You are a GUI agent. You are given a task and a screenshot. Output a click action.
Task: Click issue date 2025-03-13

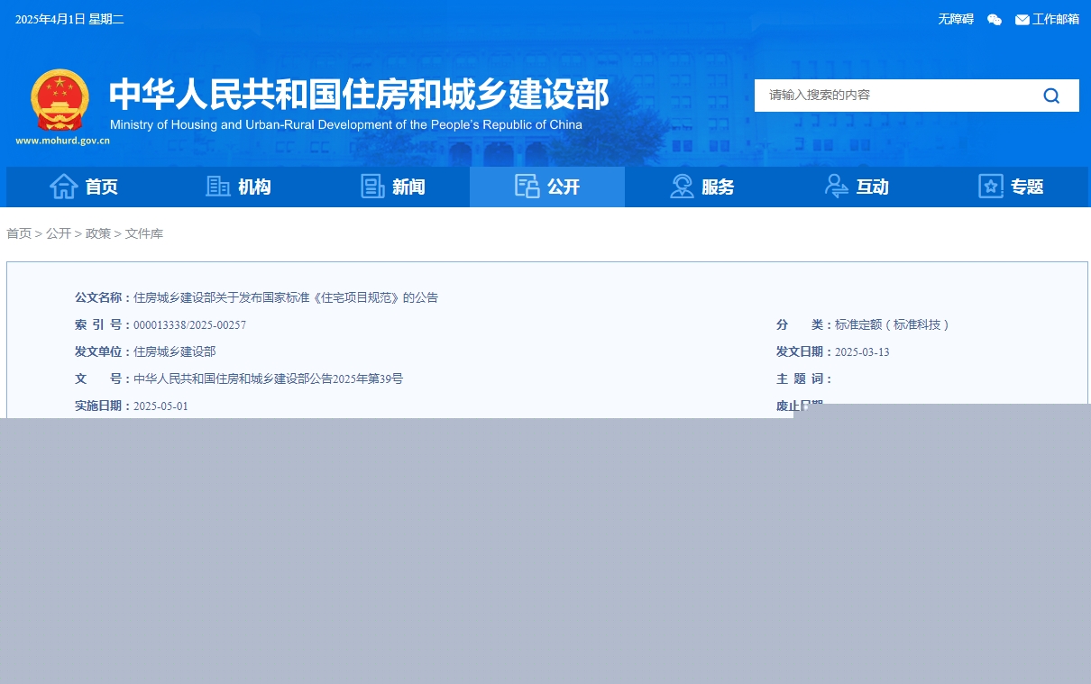point(862,351)
